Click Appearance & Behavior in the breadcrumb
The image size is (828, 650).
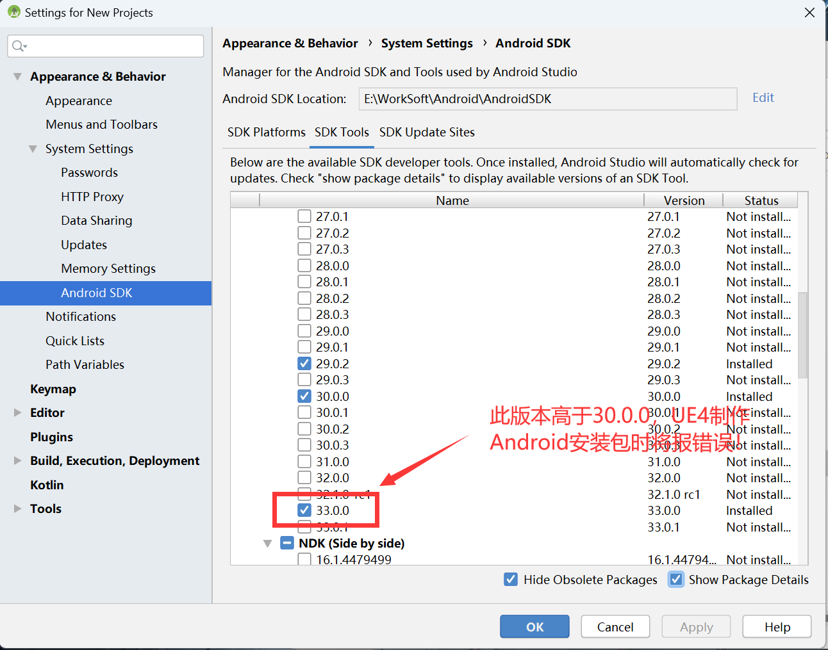pyautogui.click(x=290, y=44)
